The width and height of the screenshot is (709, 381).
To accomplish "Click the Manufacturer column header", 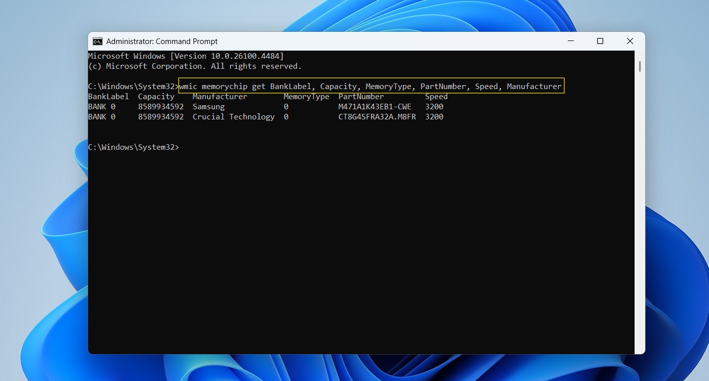I will [x=220, y=97].
